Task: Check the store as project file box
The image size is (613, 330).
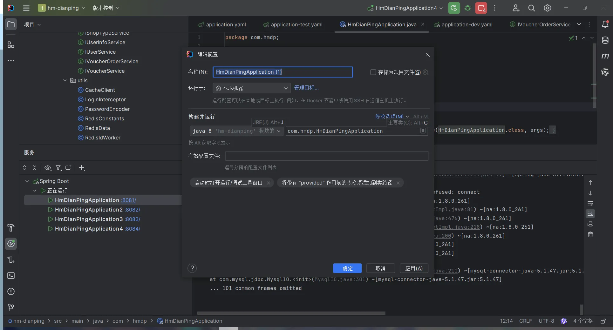Action: (373, 72)
